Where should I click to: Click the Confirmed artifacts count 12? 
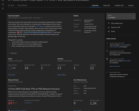[92, 68]
